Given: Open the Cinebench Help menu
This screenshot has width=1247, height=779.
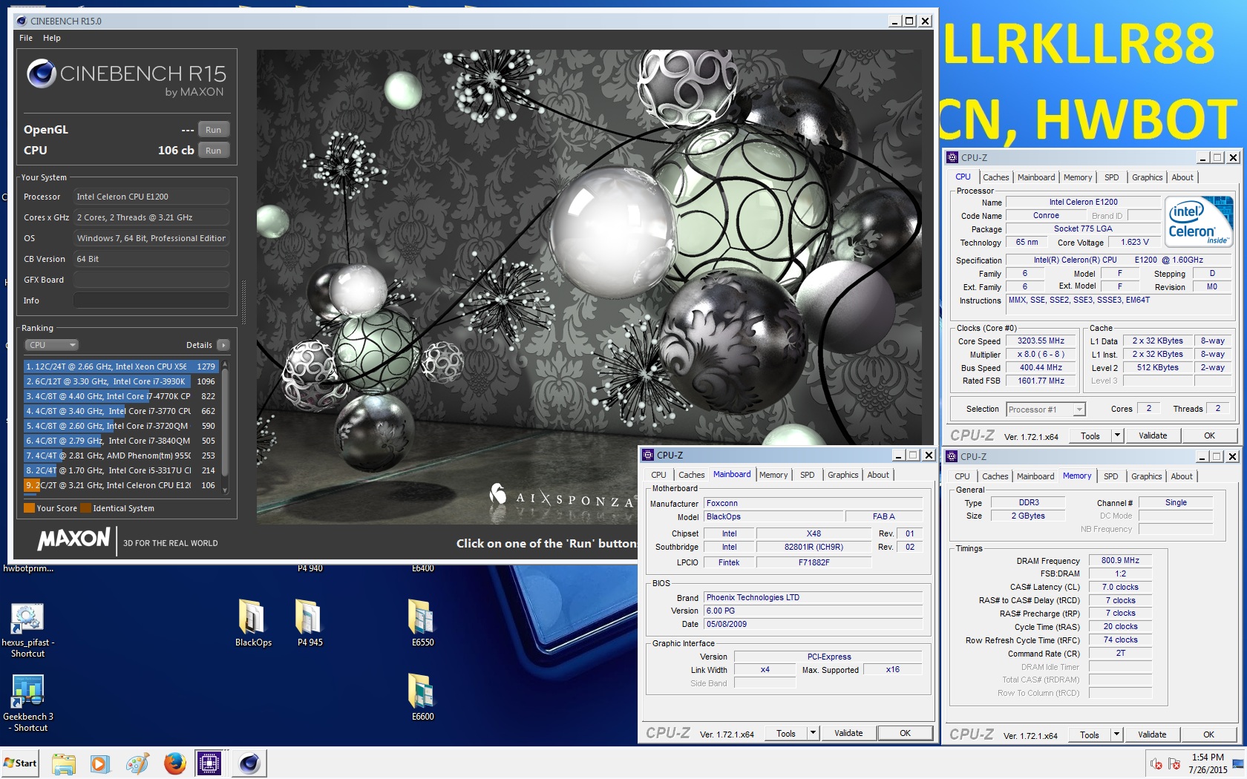Looking at the screenshot, I should [52, 38].
